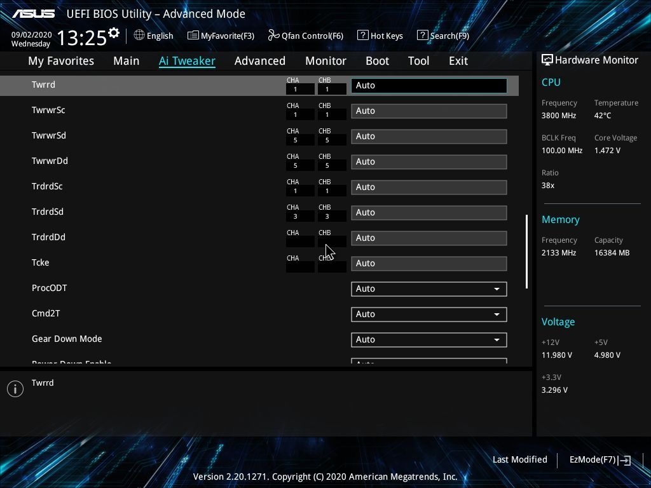Show Hot Keys list

(x=387, y=36)
